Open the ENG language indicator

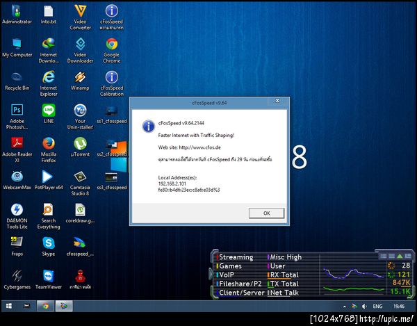point(377,307)
